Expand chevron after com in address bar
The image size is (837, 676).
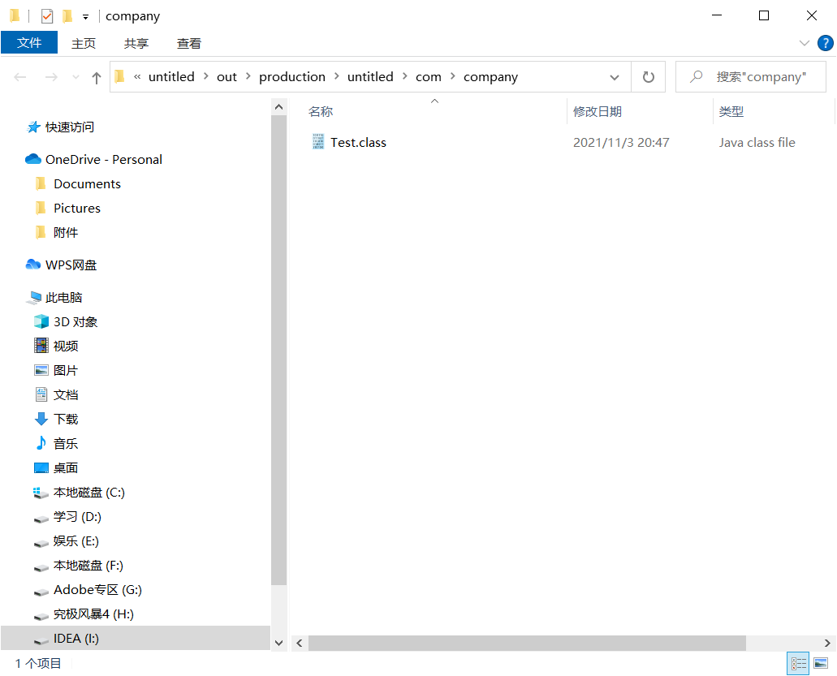pos(453,76)
